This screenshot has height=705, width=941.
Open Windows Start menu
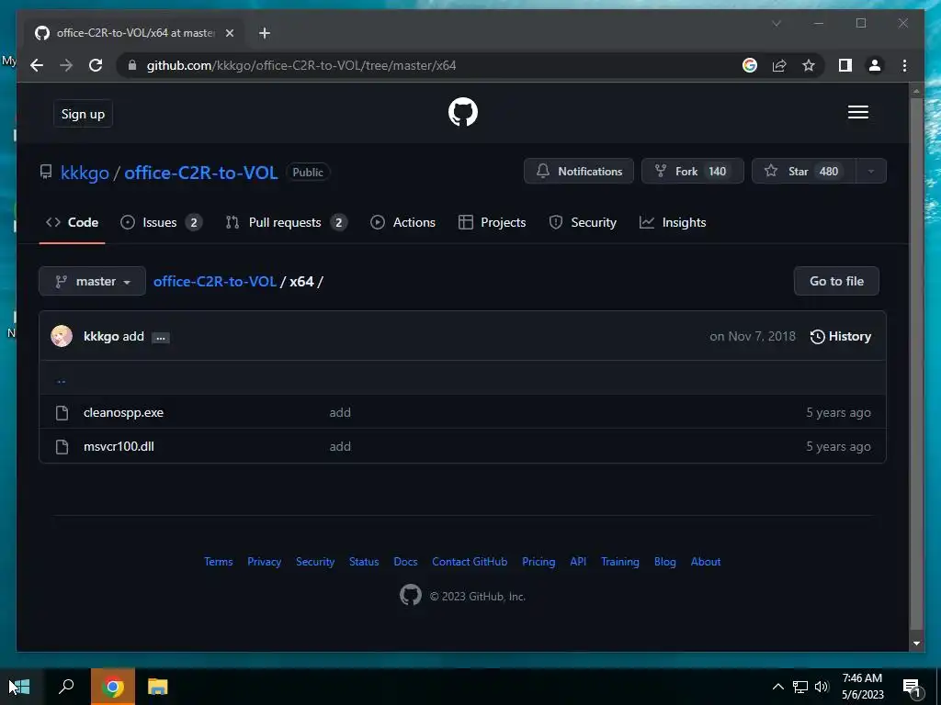pyautogui.click(x=20, y=687)
